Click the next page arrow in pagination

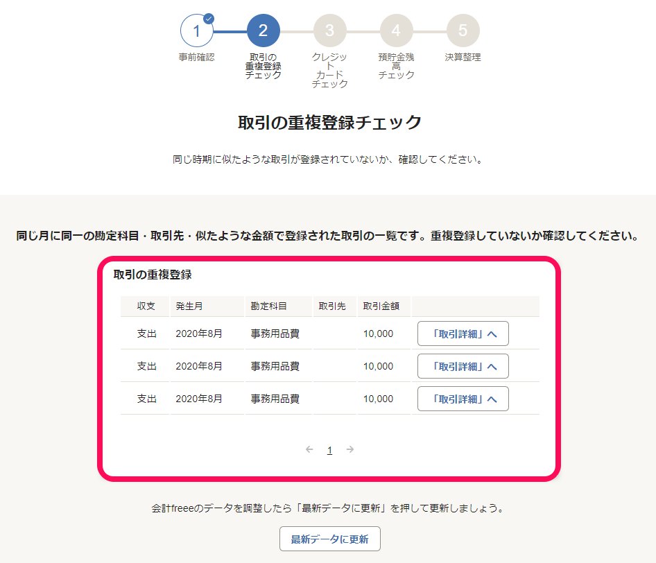pos(350,449)
